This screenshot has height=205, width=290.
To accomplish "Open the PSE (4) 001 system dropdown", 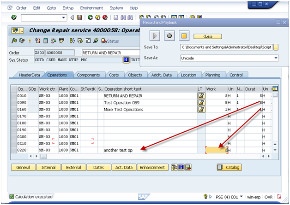I will 241,197.
